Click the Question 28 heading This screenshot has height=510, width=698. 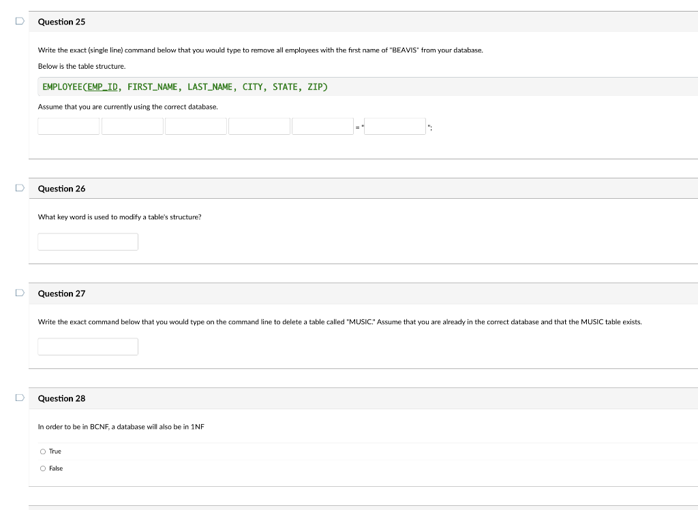click(61, 398)
